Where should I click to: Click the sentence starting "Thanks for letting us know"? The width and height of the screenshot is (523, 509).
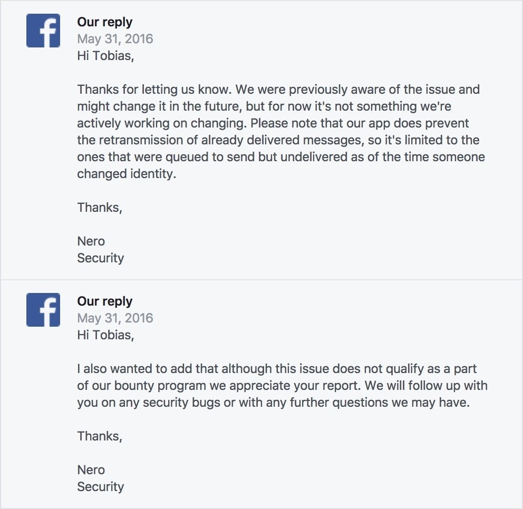coord(153,90)
